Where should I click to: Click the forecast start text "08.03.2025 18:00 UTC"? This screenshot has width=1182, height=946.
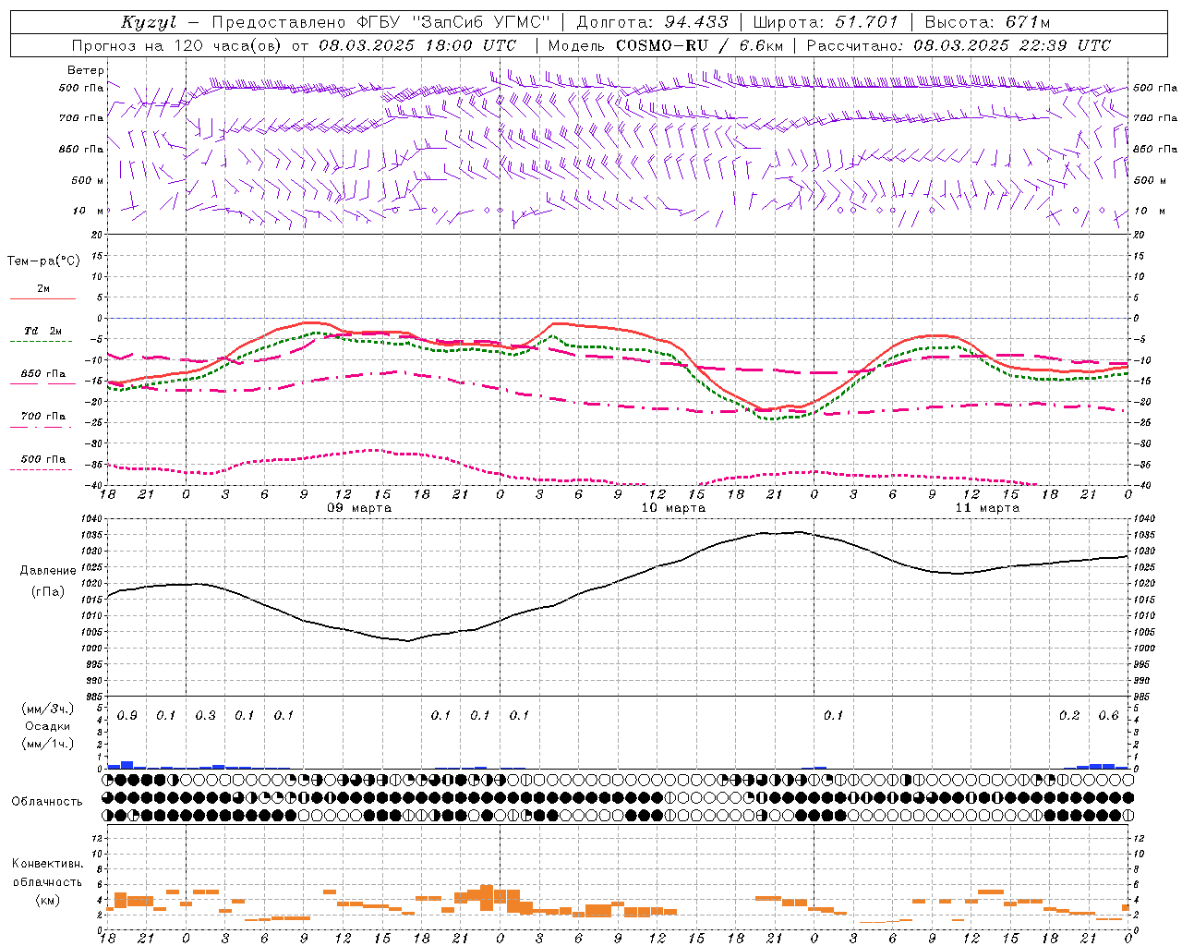coord(417,45)
